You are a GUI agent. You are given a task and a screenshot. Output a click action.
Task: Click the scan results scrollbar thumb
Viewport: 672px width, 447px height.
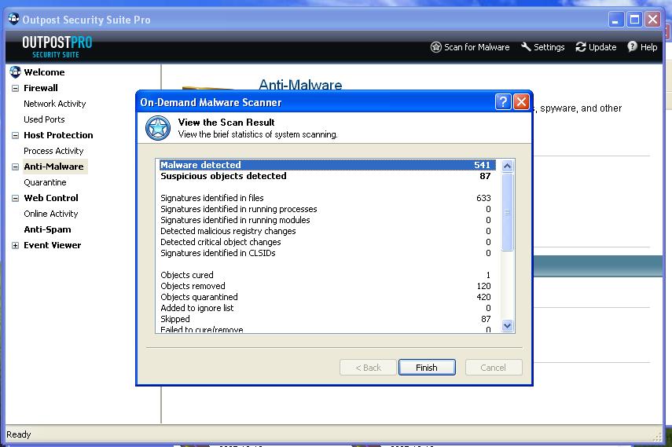[x=507, y=211]
